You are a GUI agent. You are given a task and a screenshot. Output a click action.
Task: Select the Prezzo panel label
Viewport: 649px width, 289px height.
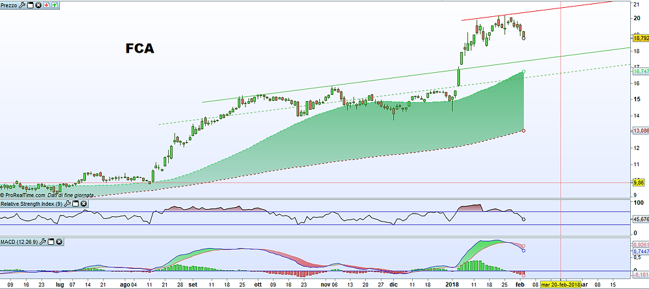pos(10,5)
